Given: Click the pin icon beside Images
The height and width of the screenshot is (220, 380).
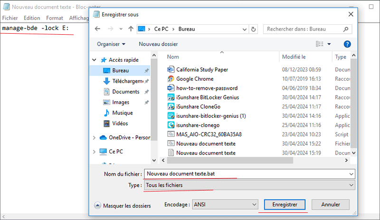Looking at the screenshot, I should pyautogui.click(x=146, y=102).
